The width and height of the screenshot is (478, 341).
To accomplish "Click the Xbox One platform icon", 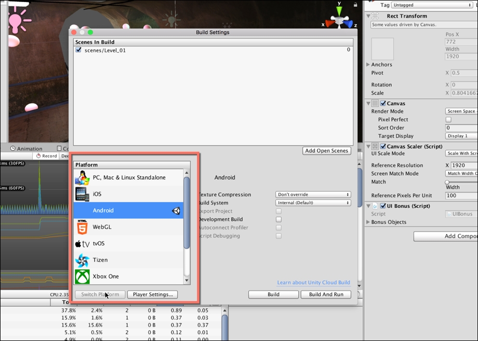I will click(82, 277).
